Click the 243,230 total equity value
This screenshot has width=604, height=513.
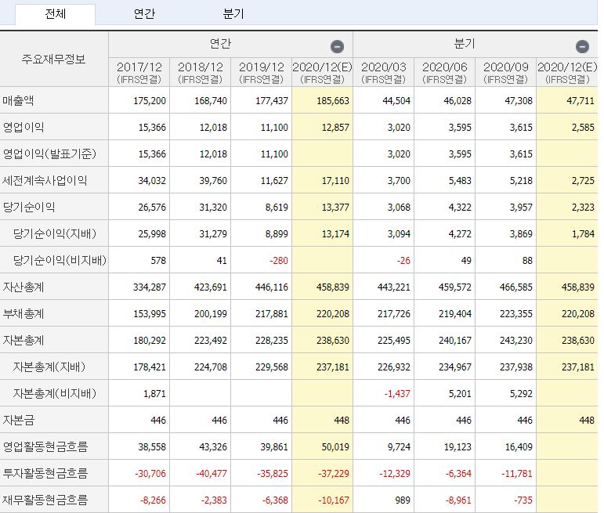click(x=516, y=341)
